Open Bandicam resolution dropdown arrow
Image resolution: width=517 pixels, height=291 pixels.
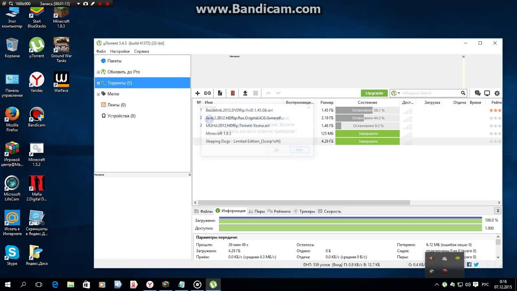pos(78,4)
